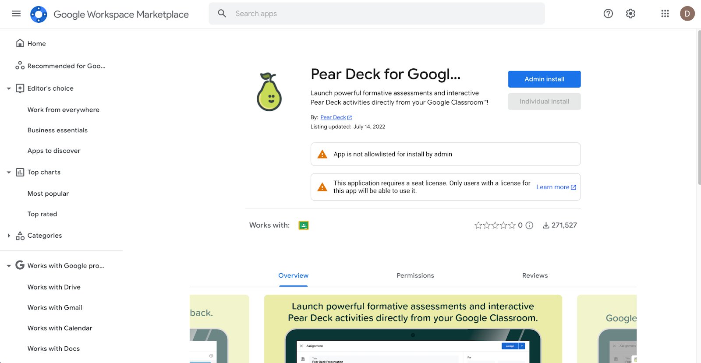The height and width of the screenshot is (363, 701).
Task: Expand the Categories section
Action: [x=9, y=236]
